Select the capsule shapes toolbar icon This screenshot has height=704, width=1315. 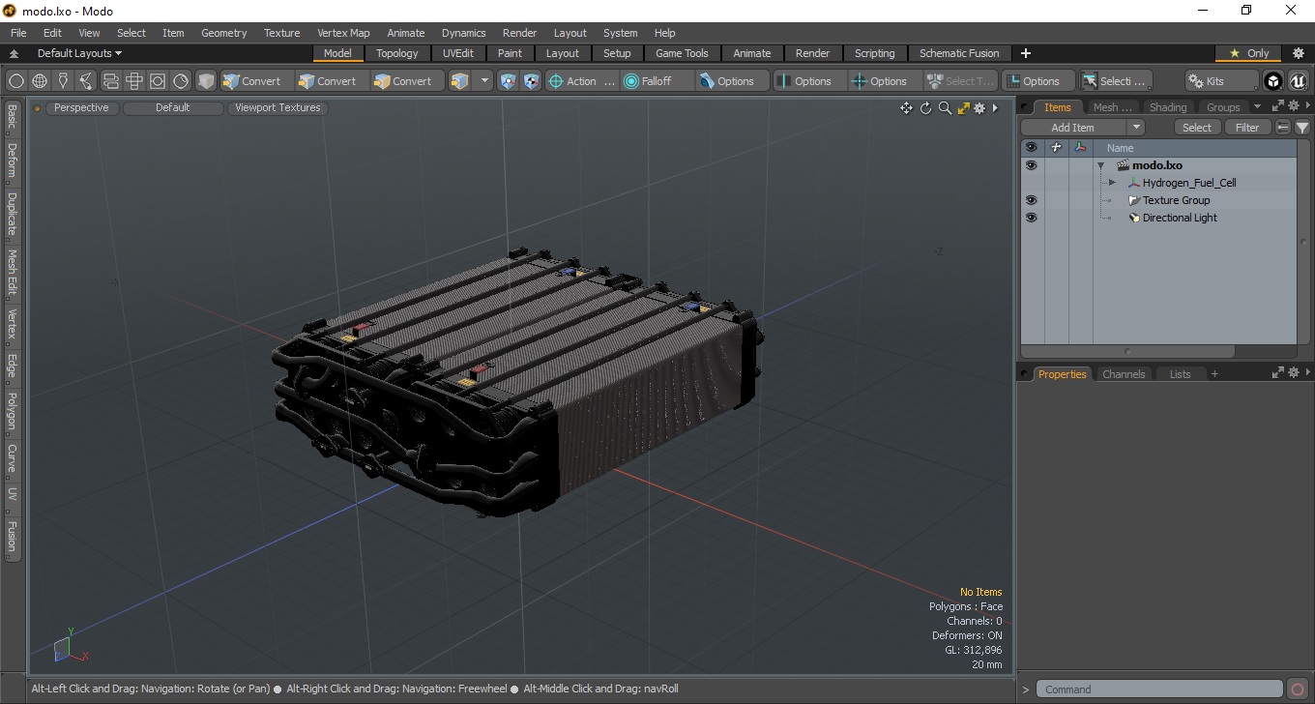point(110,81)
